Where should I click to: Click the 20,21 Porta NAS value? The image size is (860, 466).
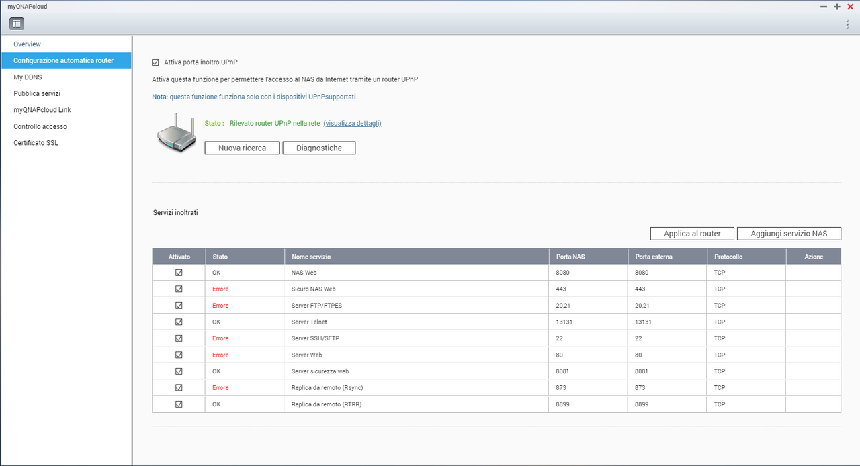coord(564,306)
